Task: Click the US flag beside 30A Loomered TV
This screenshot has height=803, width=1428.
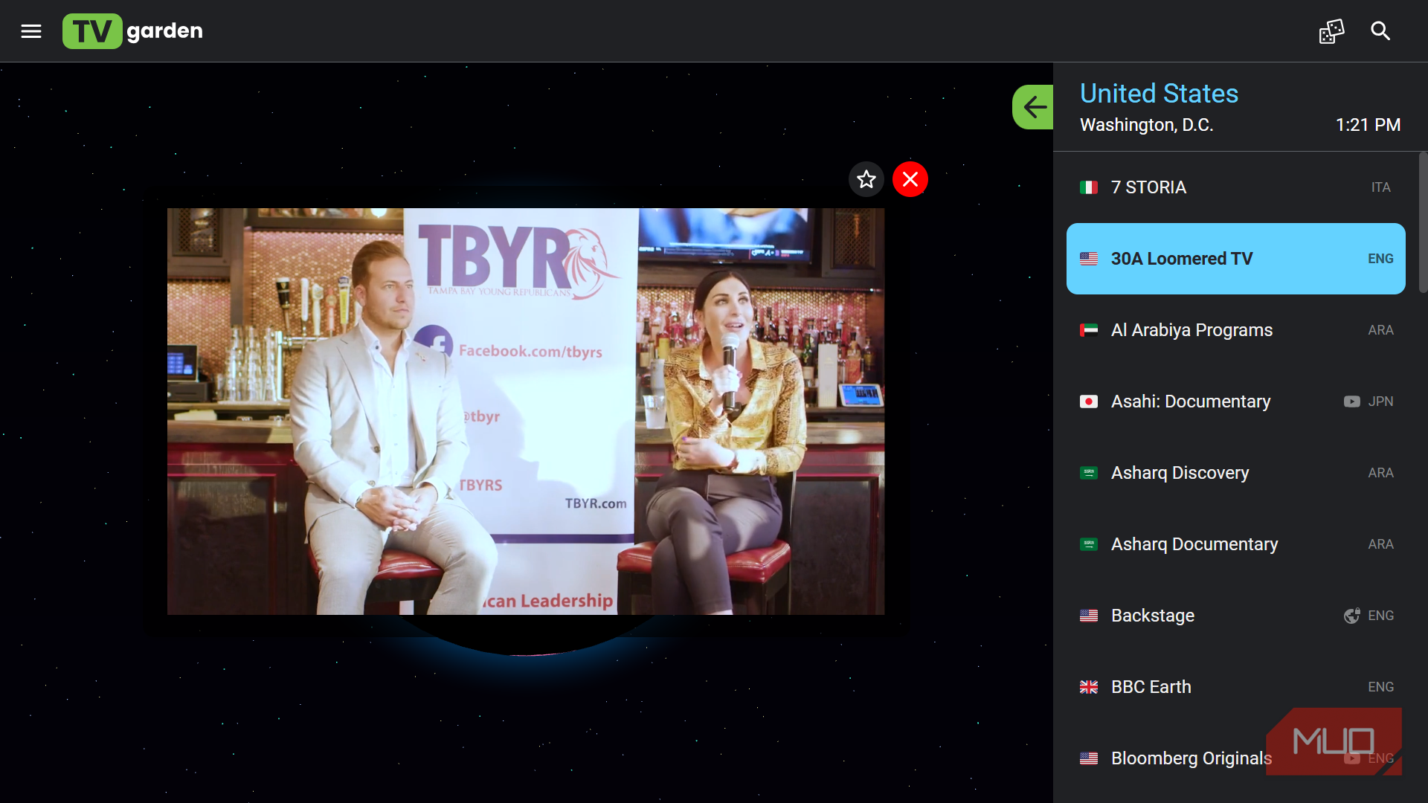Action: [x=1089, y=259]
